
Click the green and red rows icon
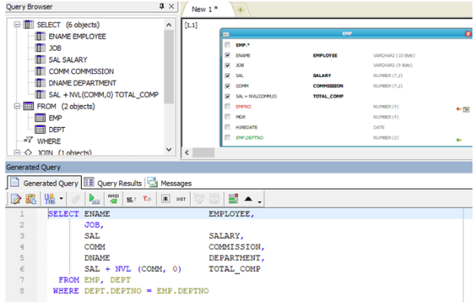(233, 199)
